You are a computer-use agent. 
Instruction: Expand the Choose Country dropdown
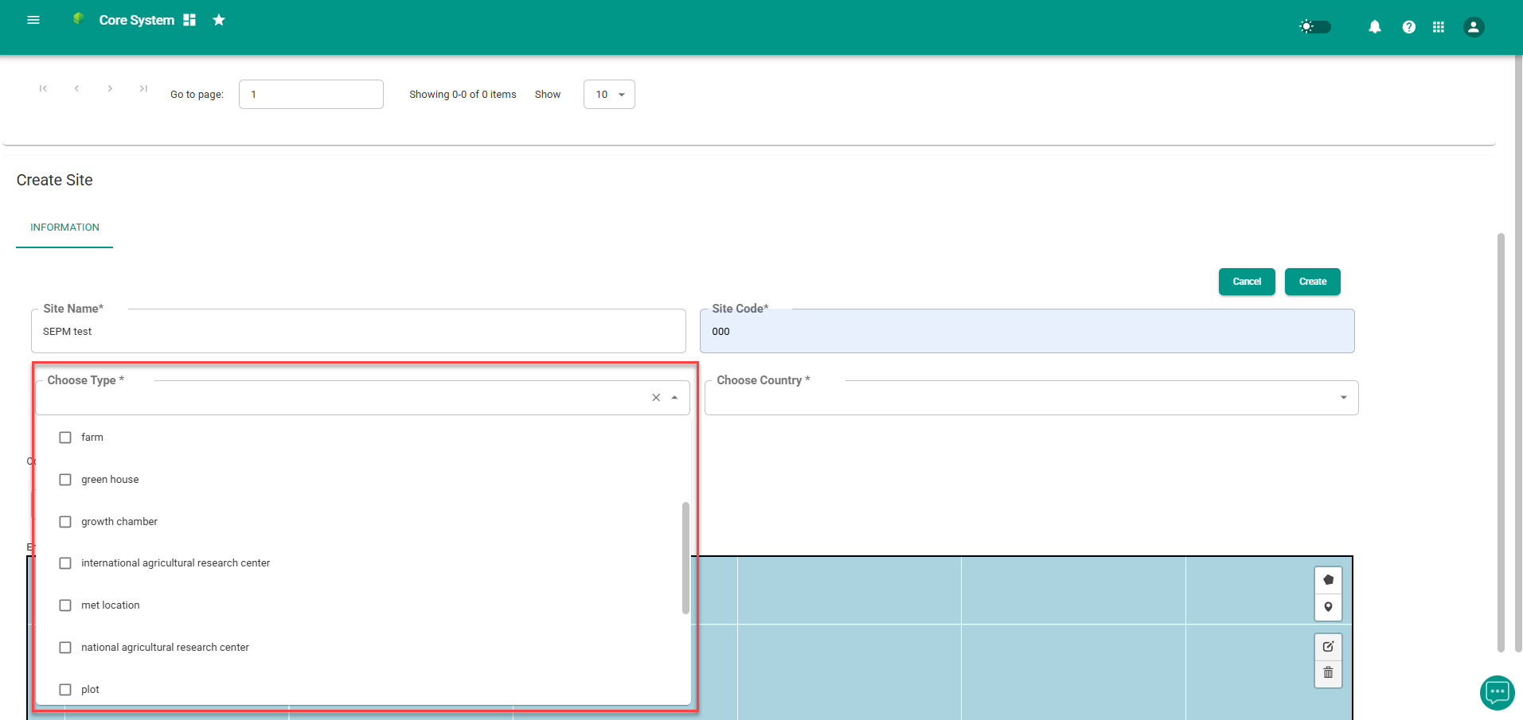tap(1343, 398)
